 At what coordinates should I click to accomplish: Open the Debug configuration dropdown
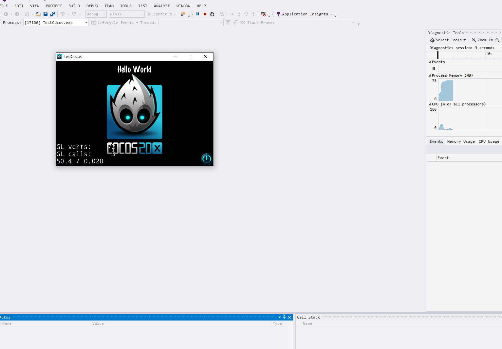tap(96, 14)
